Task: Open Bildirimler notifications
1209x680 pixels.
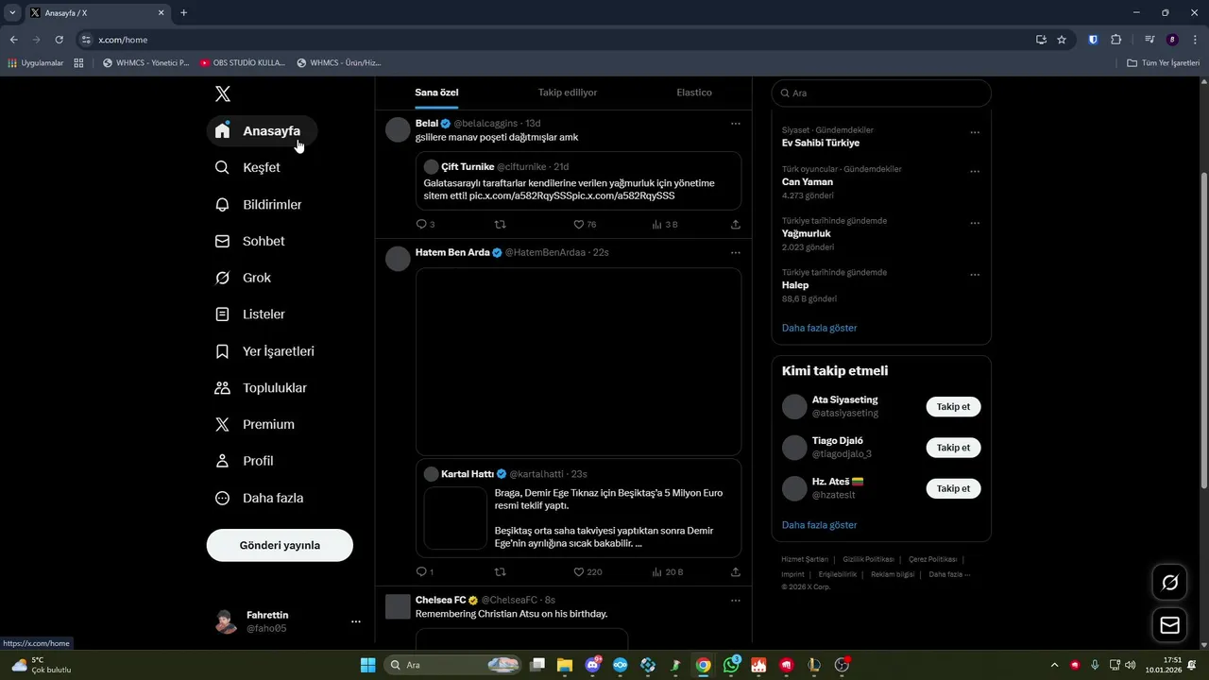Action: pos(259,204)
